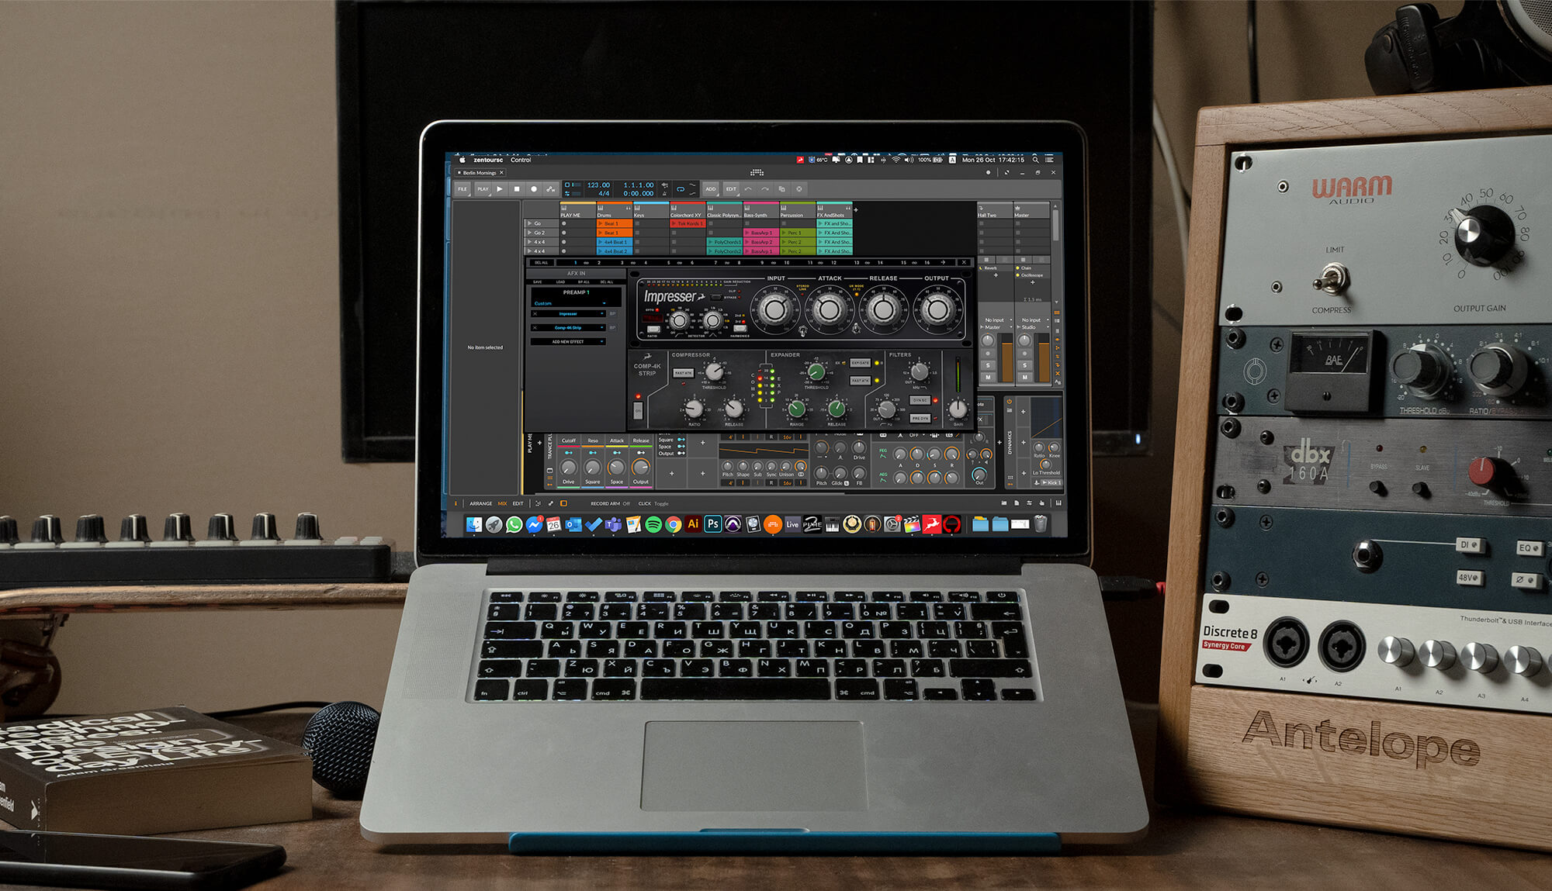Launch the Beat 1 clip in Drums

[610, 223]
